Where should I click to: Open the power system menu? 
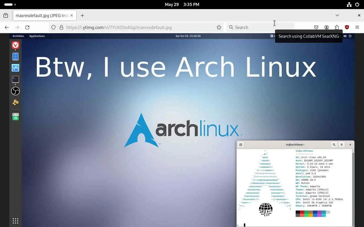point(357,5)
